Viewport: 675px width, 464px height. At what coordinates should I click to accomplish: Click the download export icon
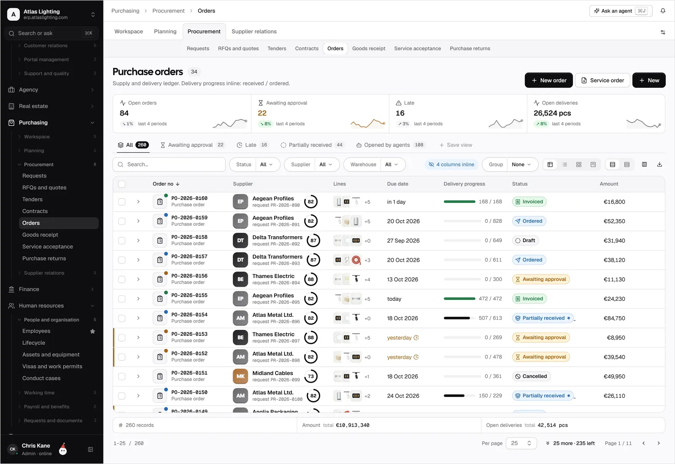[659, 165]
